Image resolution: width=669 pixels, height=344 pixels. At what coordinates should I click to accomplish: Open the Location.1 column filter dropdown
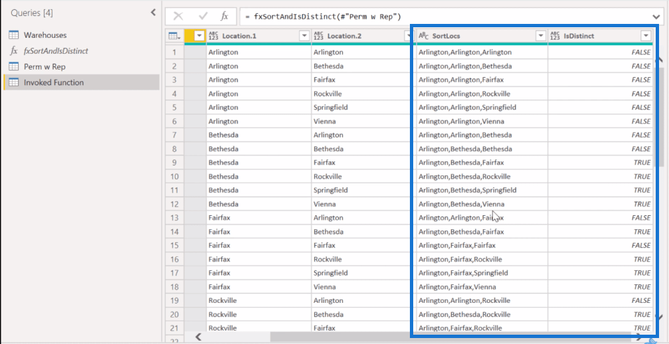304,37
